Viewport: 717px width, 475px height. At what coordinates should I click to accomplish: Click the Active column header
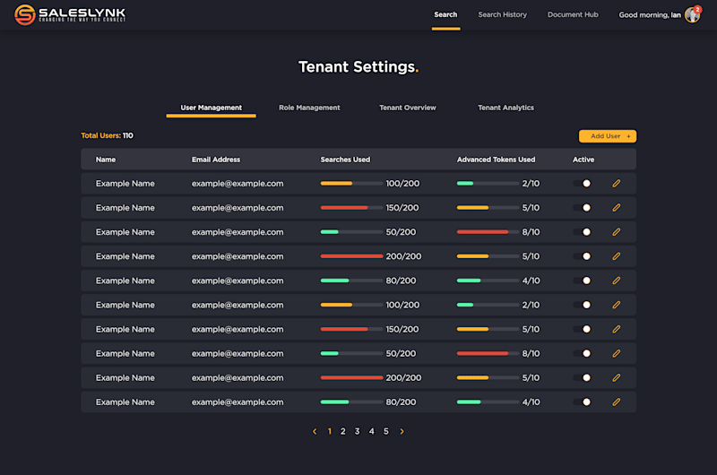point(583,160)
